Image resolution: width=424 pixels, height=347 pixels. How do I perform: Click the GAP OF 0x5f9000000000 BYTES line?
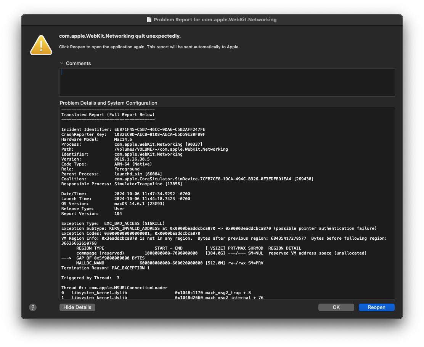(x=103, y=258)
